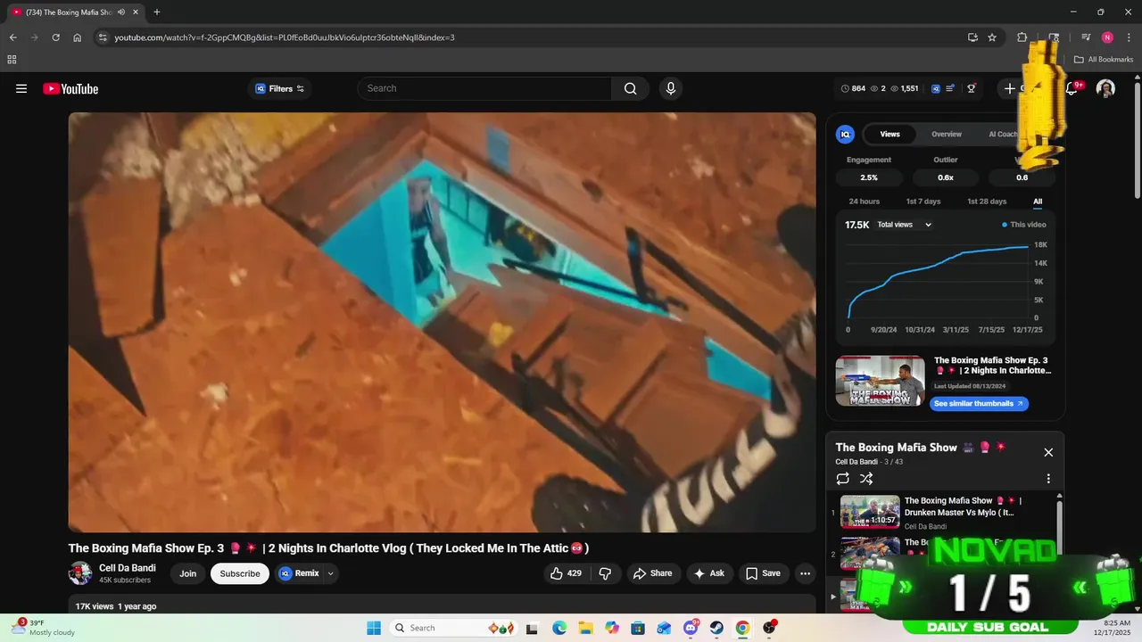Like the video with thumbs up
This screenshot has width=1142, height=642.
coord(567,573)
